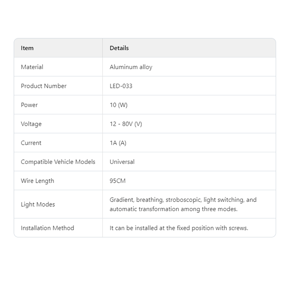Viewport: 285px width, 285px height.
Task: Click the installation method screws description
Action: pos(179,228)
